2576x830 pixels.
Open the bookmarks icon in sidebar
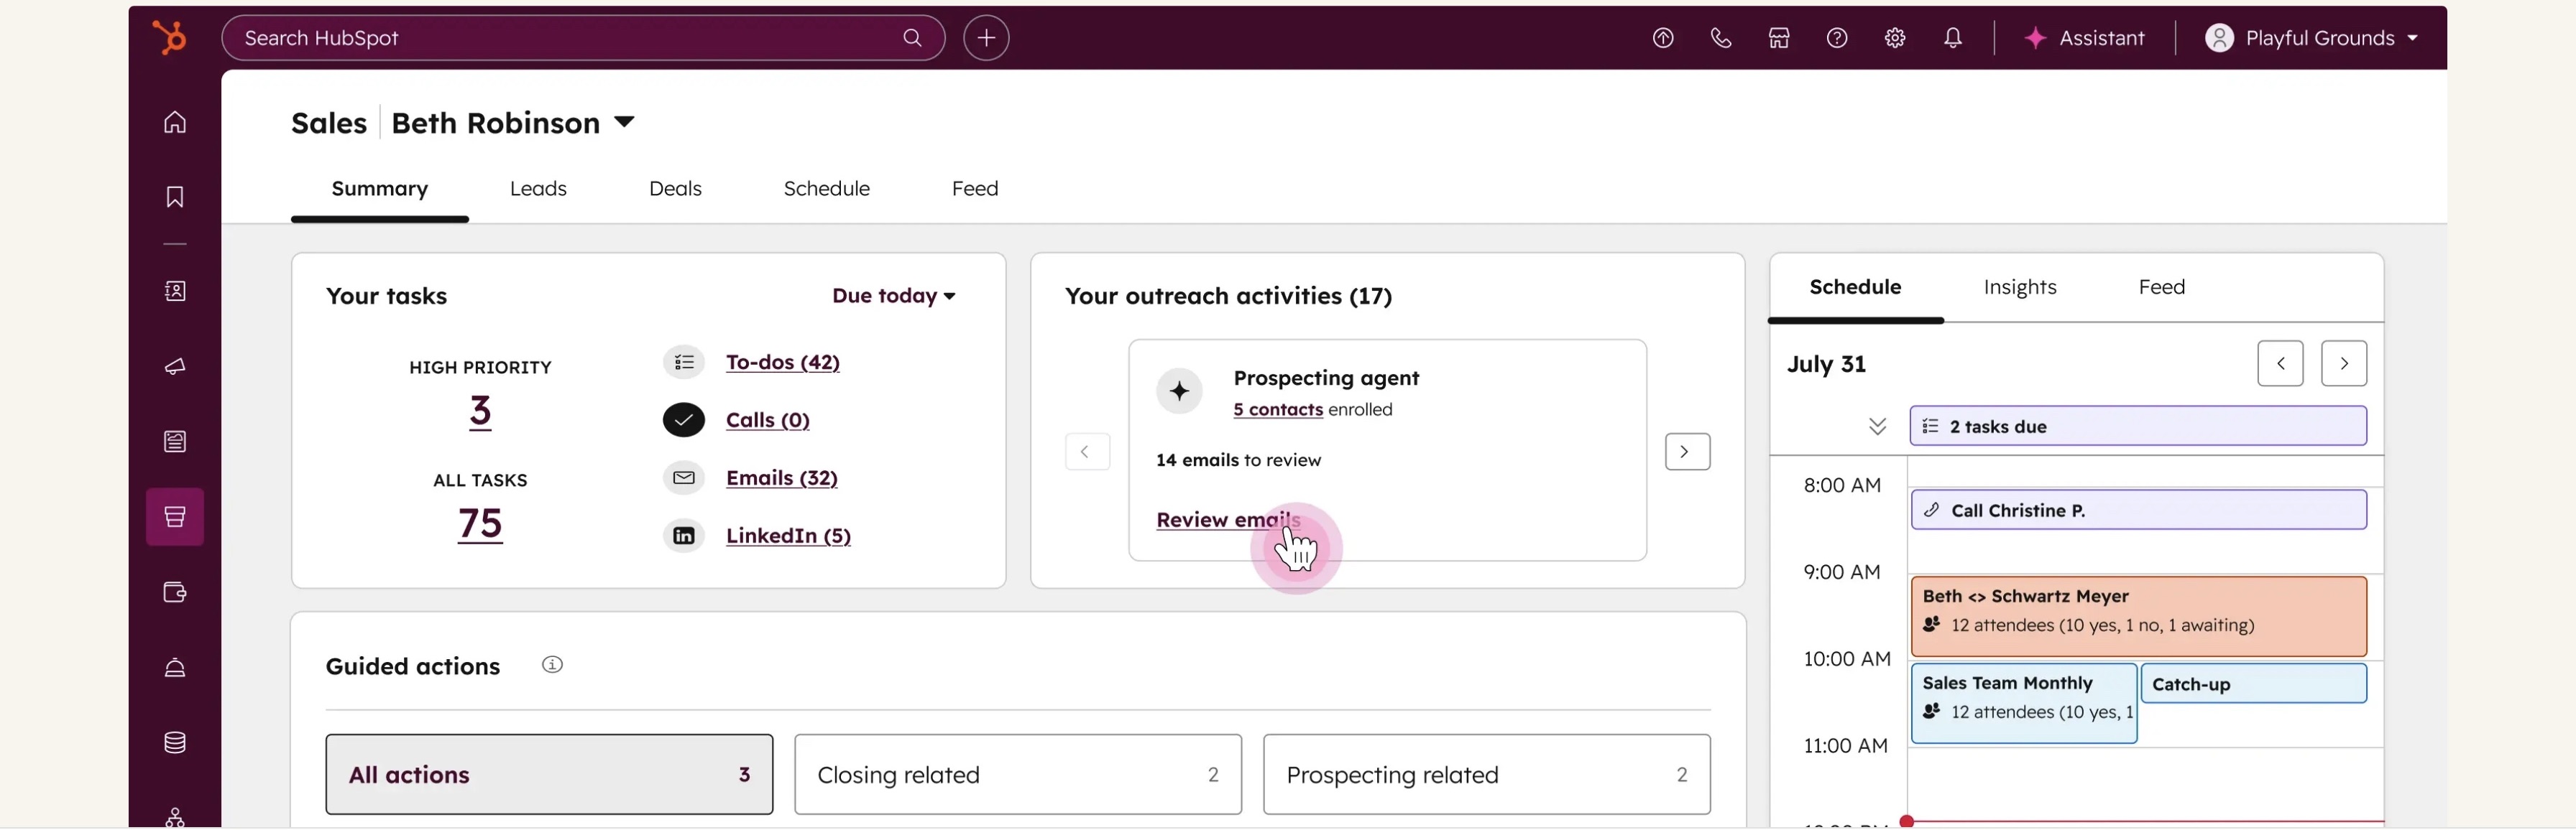click(x=175, y=197)
